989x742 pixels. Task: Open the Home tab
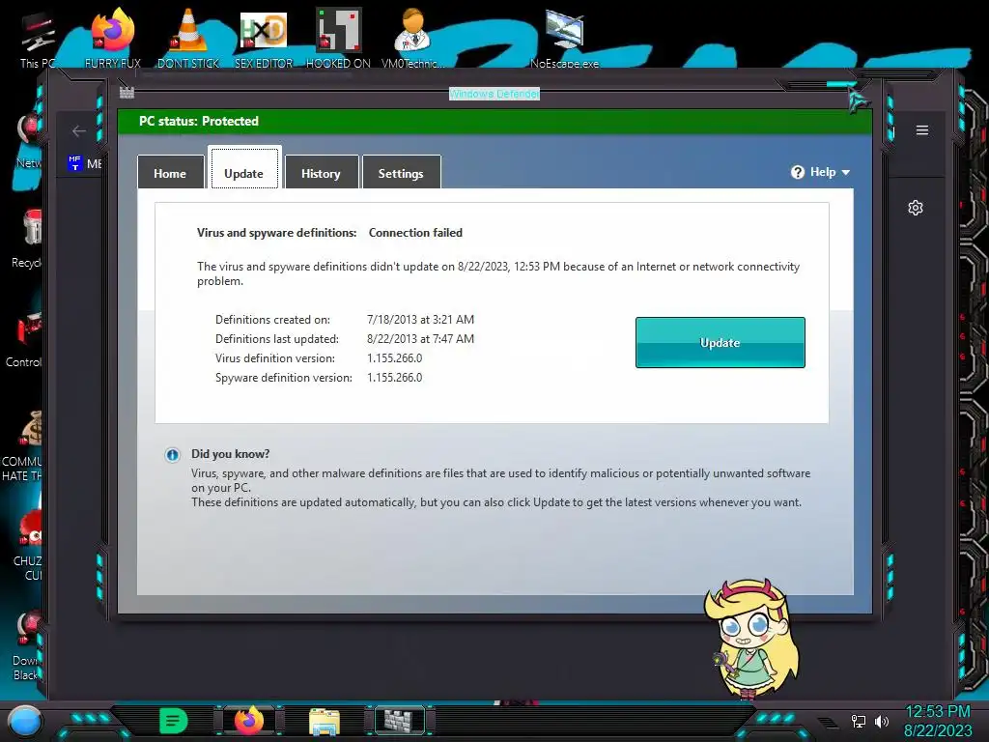point(170,173)
